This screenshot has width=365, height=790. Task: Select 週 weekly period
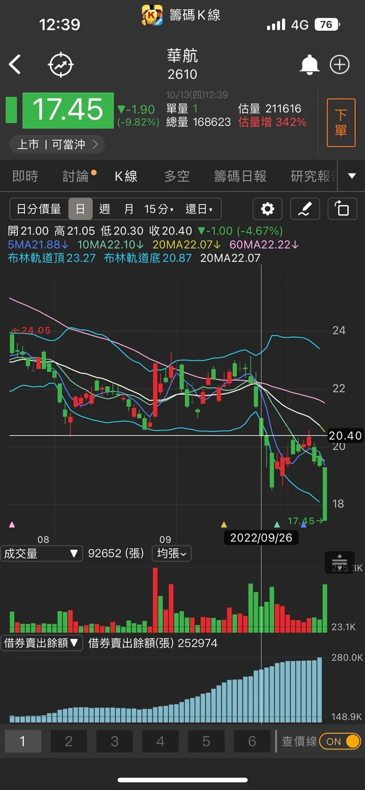(x=105, y=209)
